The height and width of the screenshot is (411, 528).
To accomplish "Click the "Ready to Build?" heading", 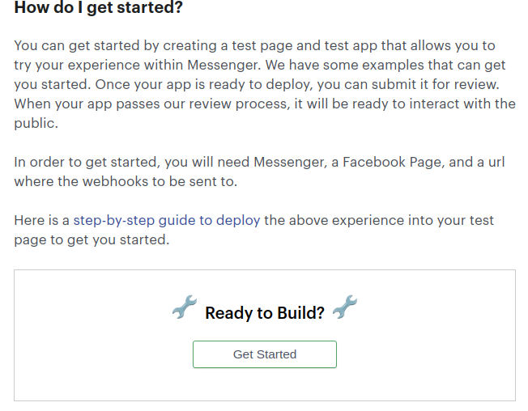I will (265, 313).
